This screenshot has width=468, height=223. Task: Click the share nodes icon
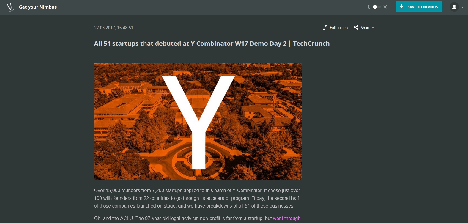(356, 27)
